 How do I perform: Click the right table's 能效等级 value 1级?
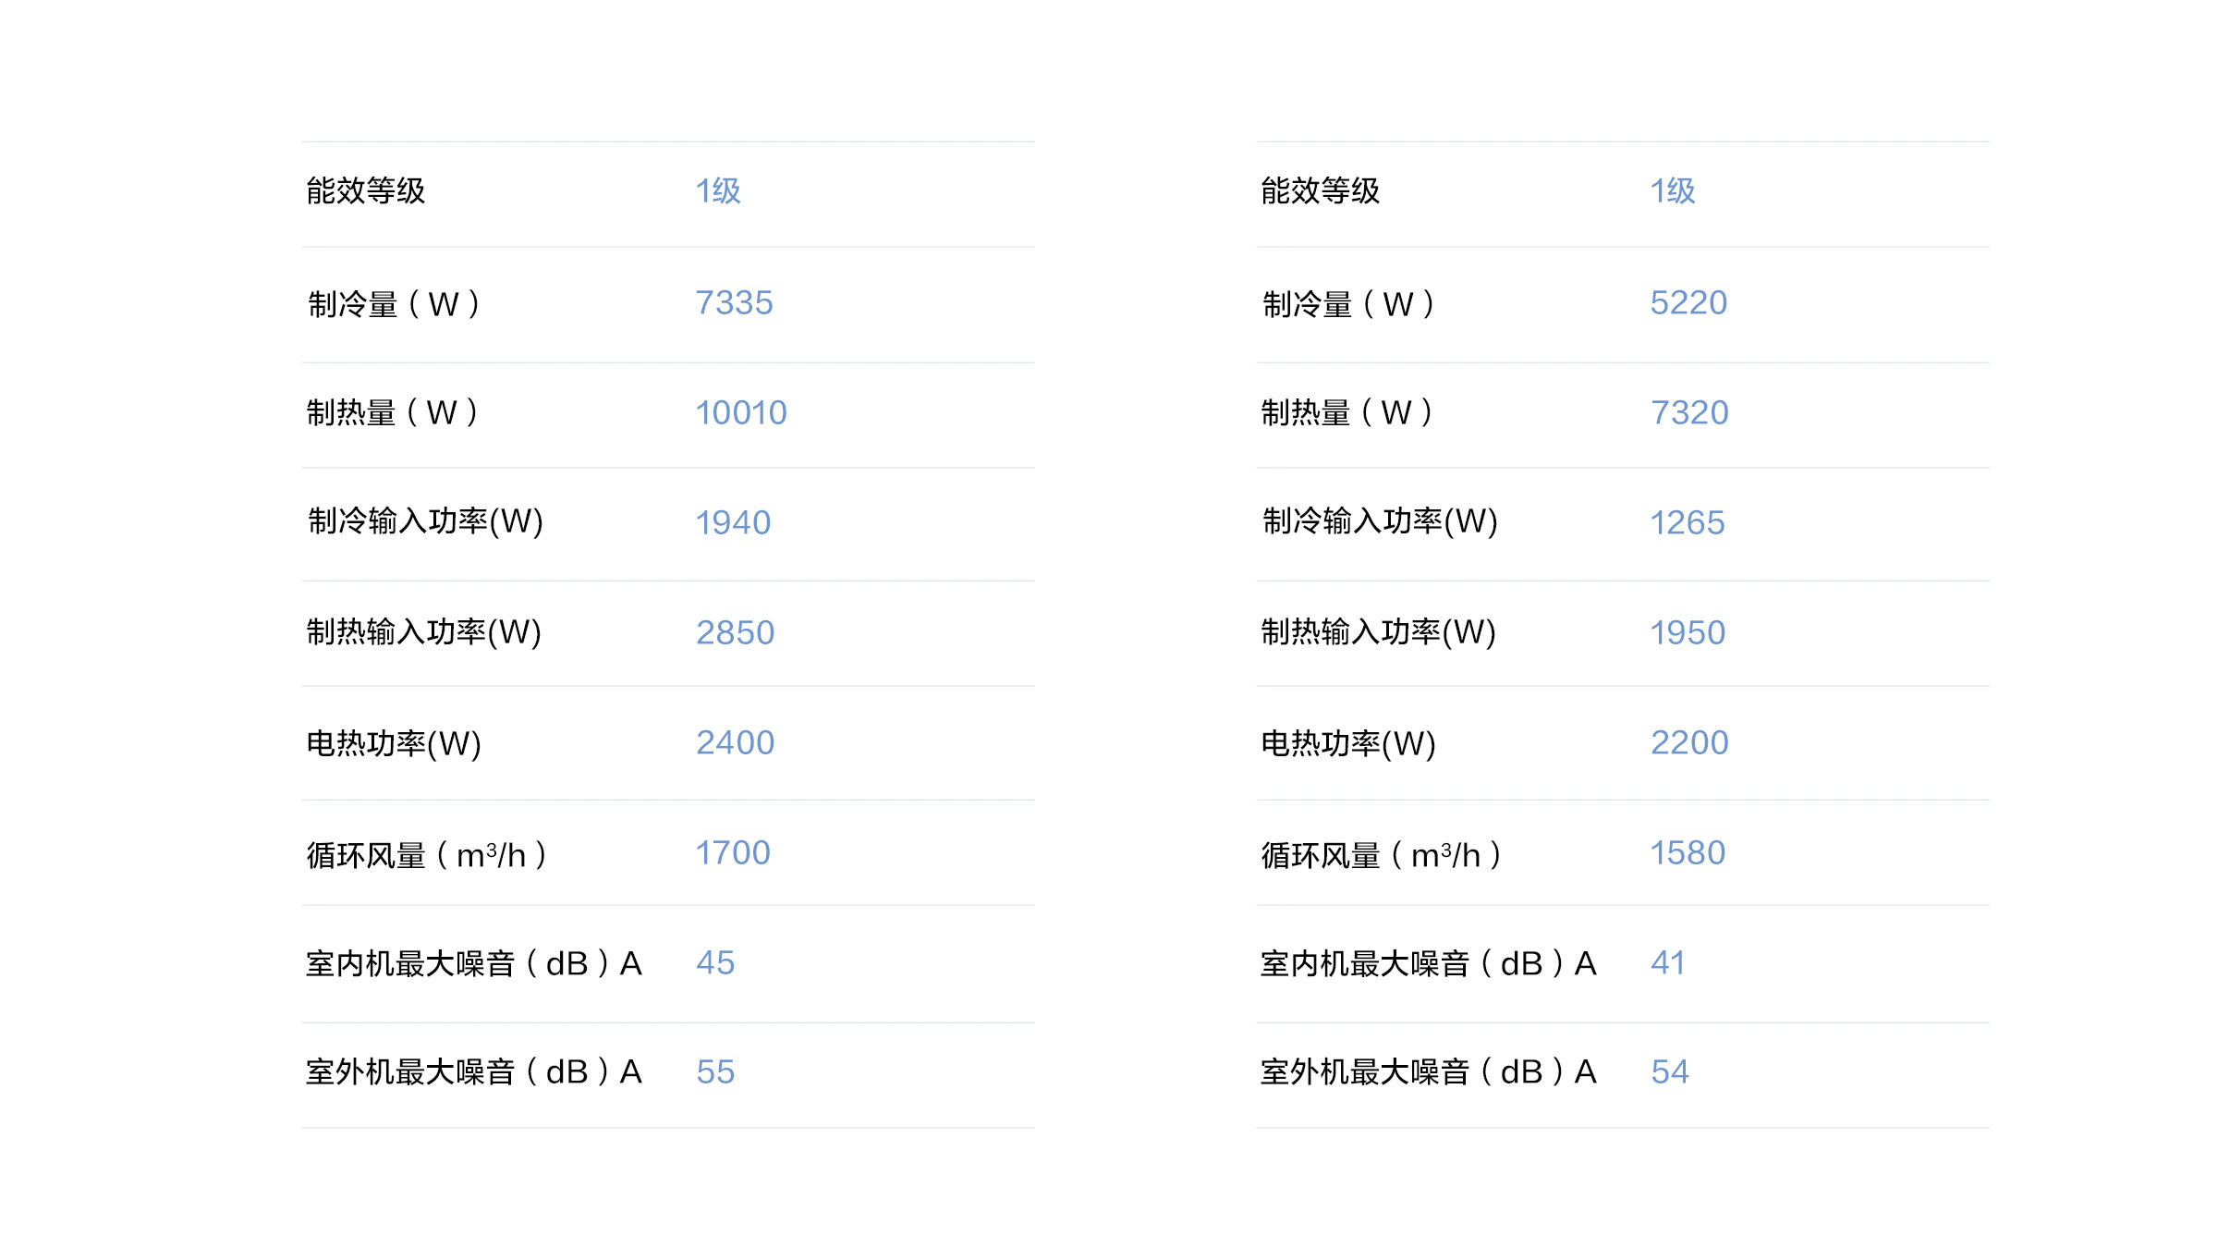pyautogui.click(x=1673, y=190)
